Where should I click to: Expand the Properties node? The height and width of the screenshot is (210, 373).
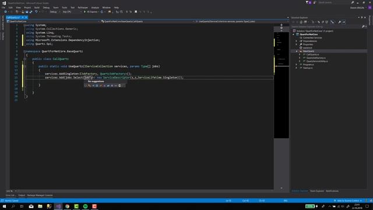pos(297,44)
